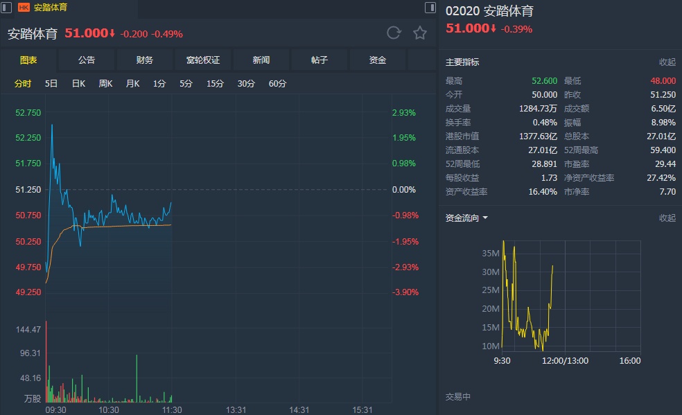Switch the chart to 周K

pyautogui.click(x=105, y=83)
